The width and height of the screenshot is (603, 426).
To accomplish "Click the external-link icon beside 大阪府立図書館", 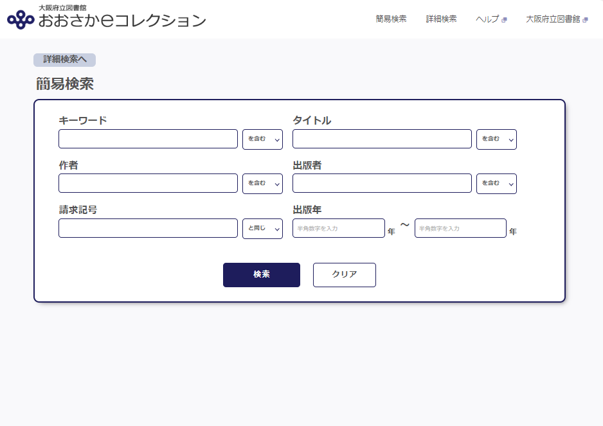I will 585,20.
